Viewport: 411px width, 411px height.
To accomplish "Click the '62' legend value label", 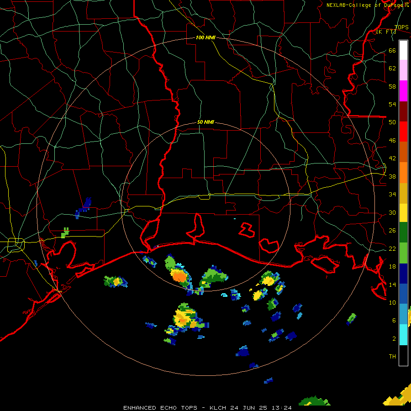I will point(392,68).
